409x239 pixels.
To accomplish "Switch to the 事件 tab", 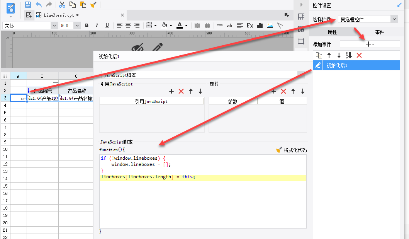I will tap(380, 32).
